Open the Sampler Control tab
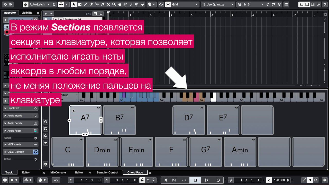The width and height of the screenshot is (329, 185). point(107,173)
